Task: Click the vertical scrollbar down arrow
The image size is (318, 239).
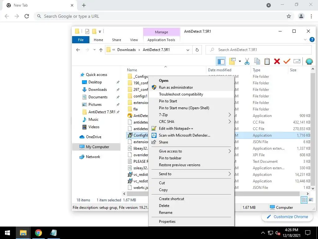Action: pos(313,188)
